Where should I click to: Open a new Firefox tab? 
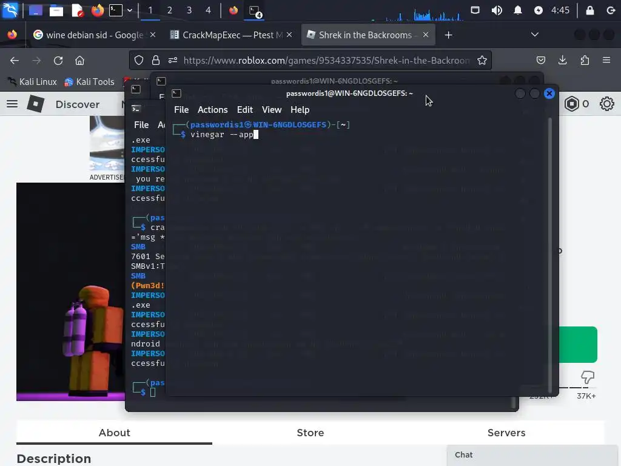(x=448, y=35)
